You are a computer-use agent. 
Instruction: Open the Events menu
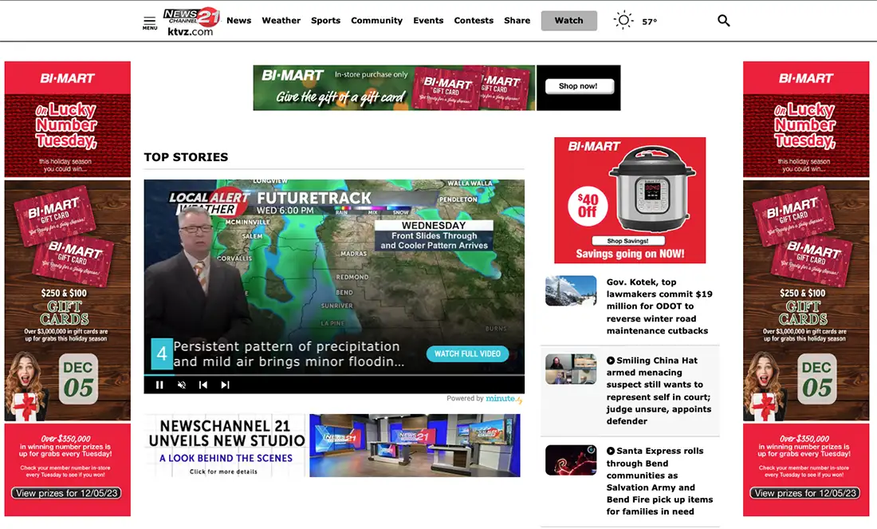(x=428, y=20)
